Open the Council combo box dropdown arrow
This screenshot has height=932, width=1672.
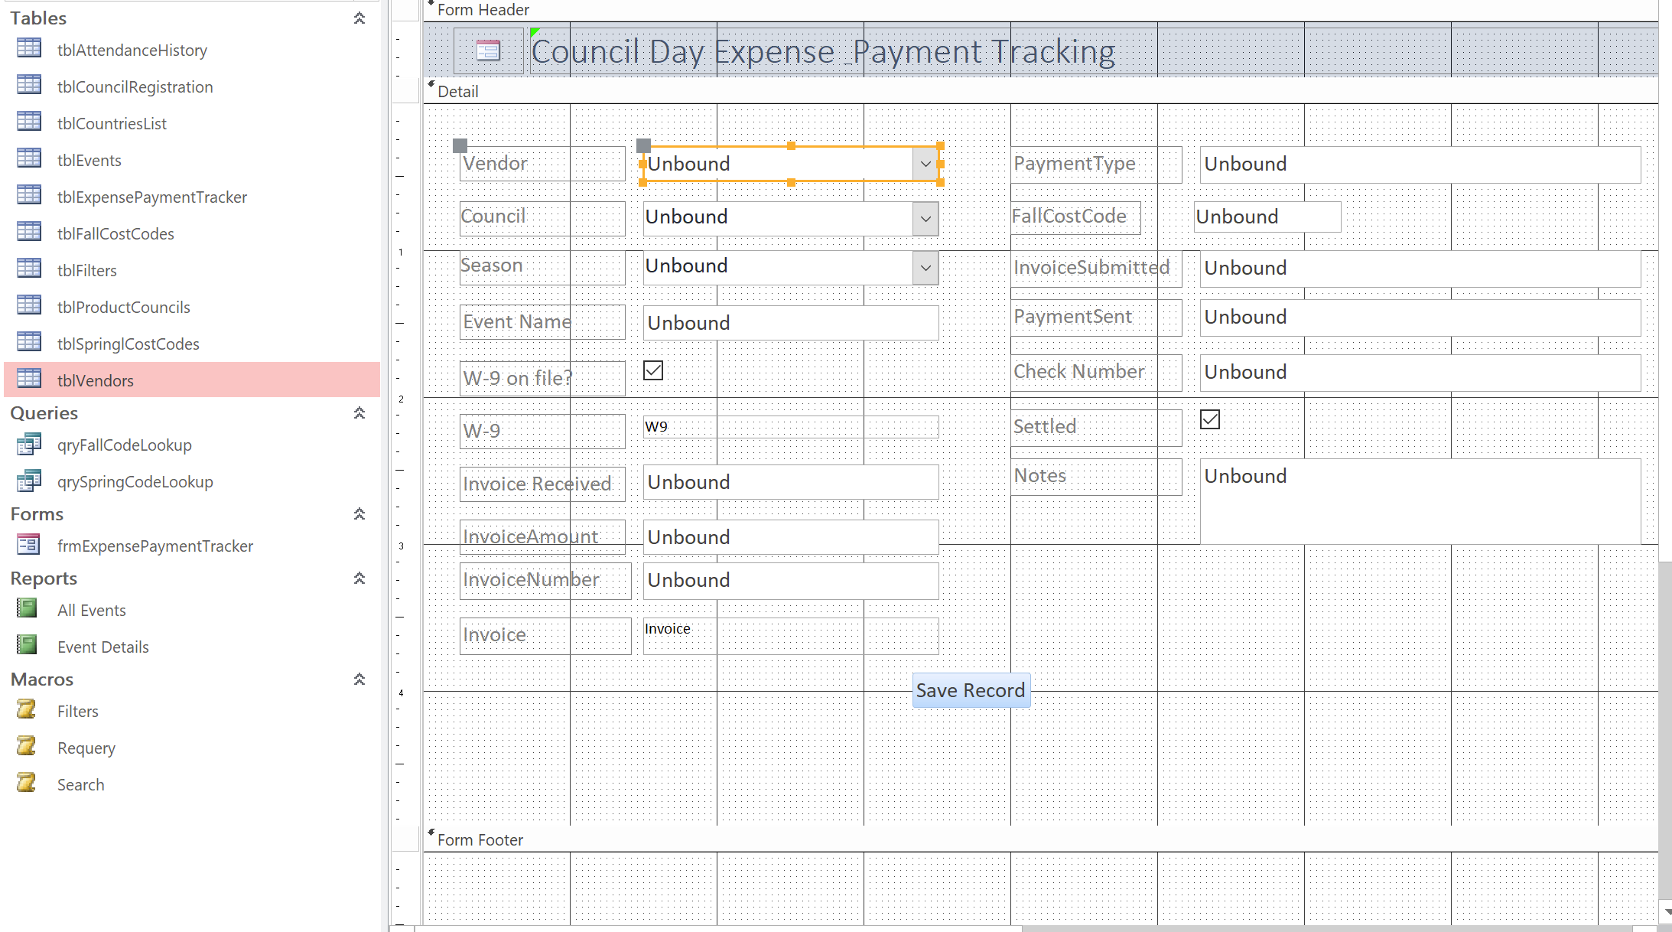(x=925, y=218)
